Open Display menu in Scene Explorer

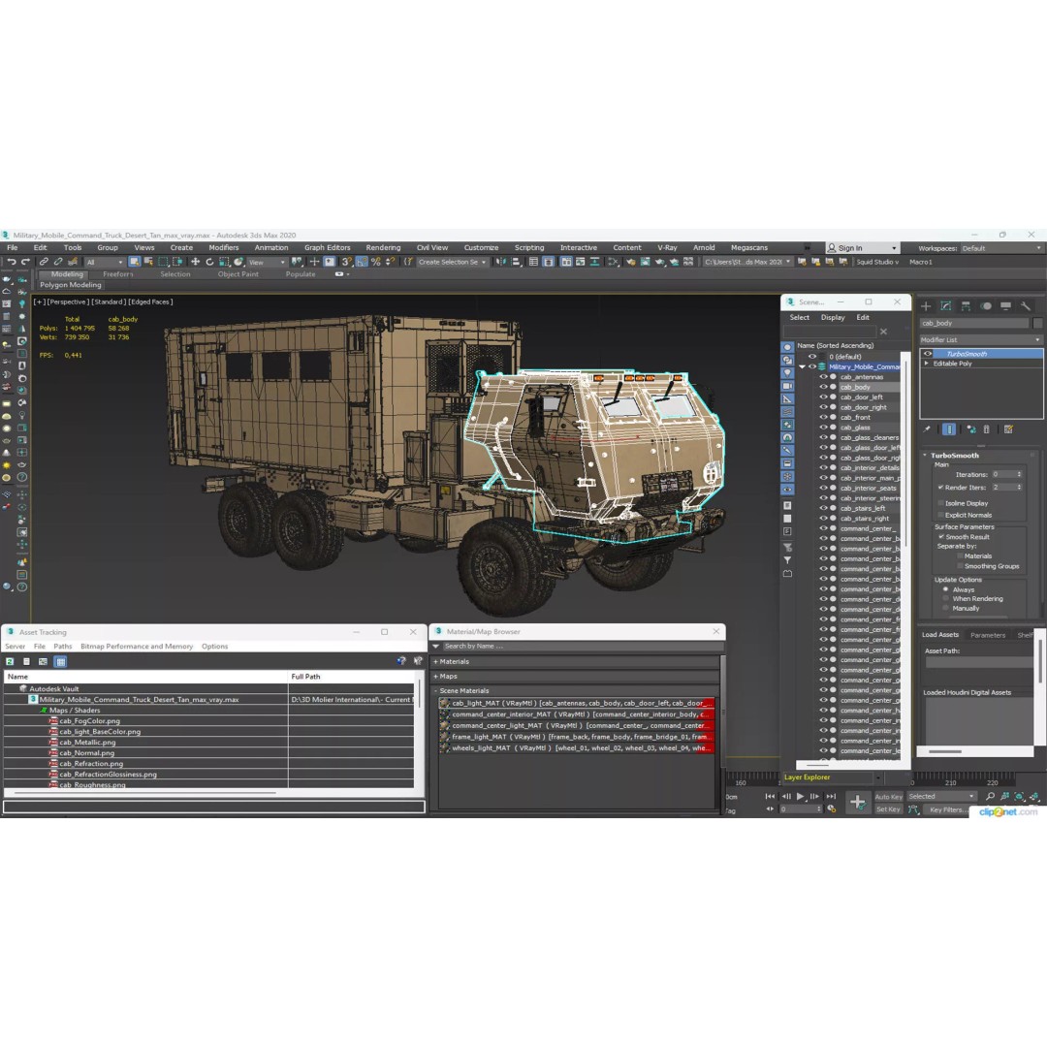point(833,317)
